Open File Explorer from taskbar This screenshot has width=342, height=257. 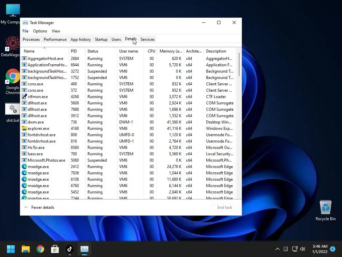coord(25,249)
